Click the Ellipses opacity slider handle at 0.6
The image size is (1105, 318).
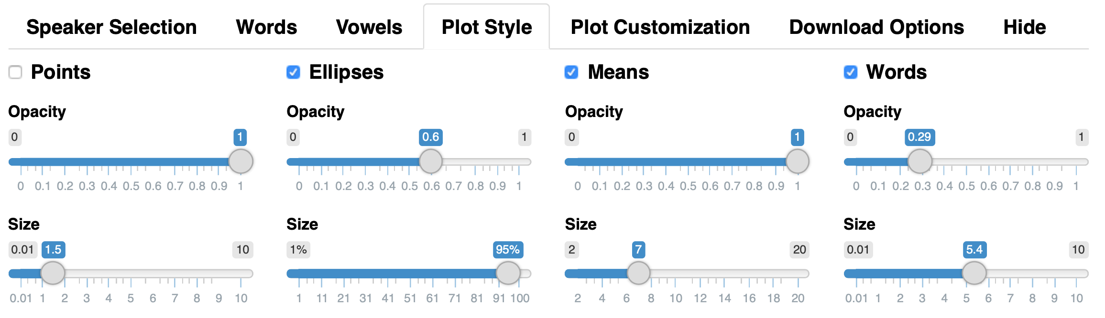pyautogui.click(x=431, y=161)
